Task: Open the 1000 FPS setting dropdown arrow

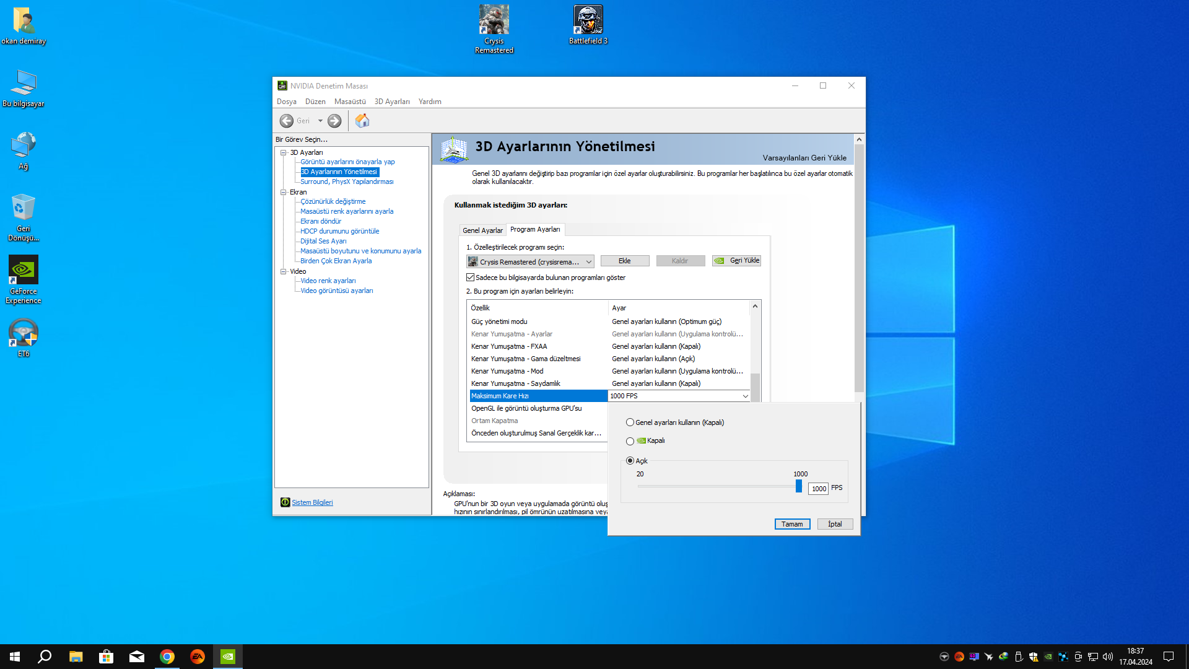Action: pos(745,396)
